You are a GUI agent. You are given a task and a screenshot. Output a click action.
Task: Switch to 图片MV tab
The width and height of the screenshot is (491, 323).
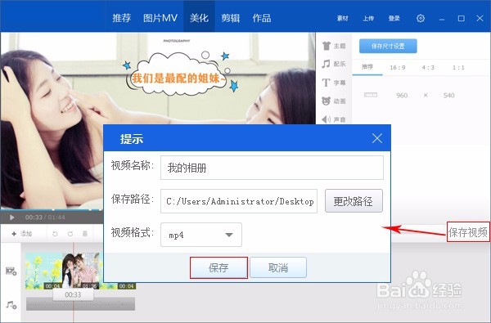click(160, 18)
